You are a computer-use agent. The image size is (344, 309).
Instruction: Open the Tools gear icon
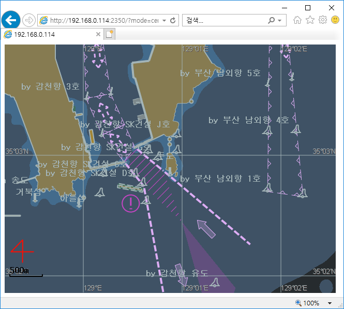(x=322, y=20)
